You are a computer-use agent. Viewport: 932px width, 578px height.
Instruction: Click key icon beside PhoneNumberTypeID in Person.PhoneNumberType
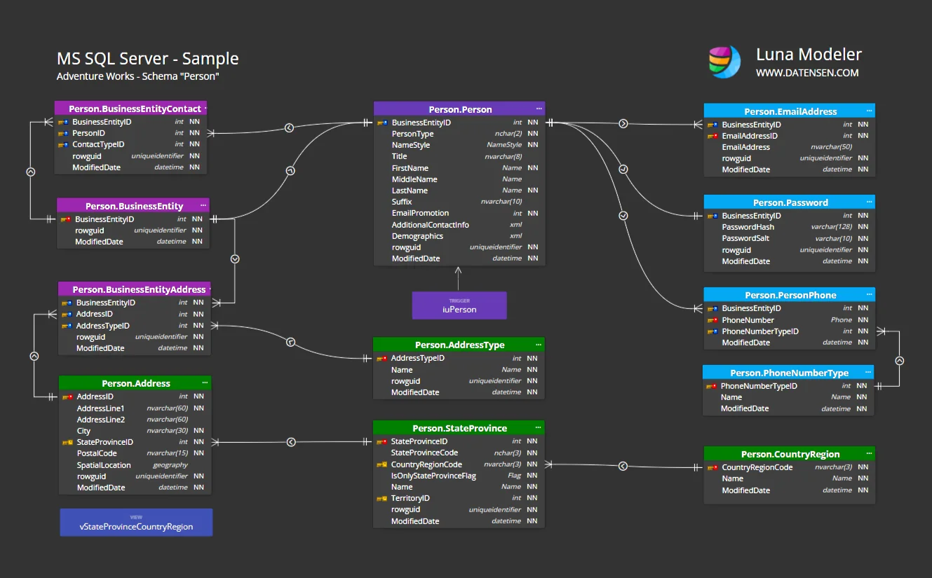point(712,386)
